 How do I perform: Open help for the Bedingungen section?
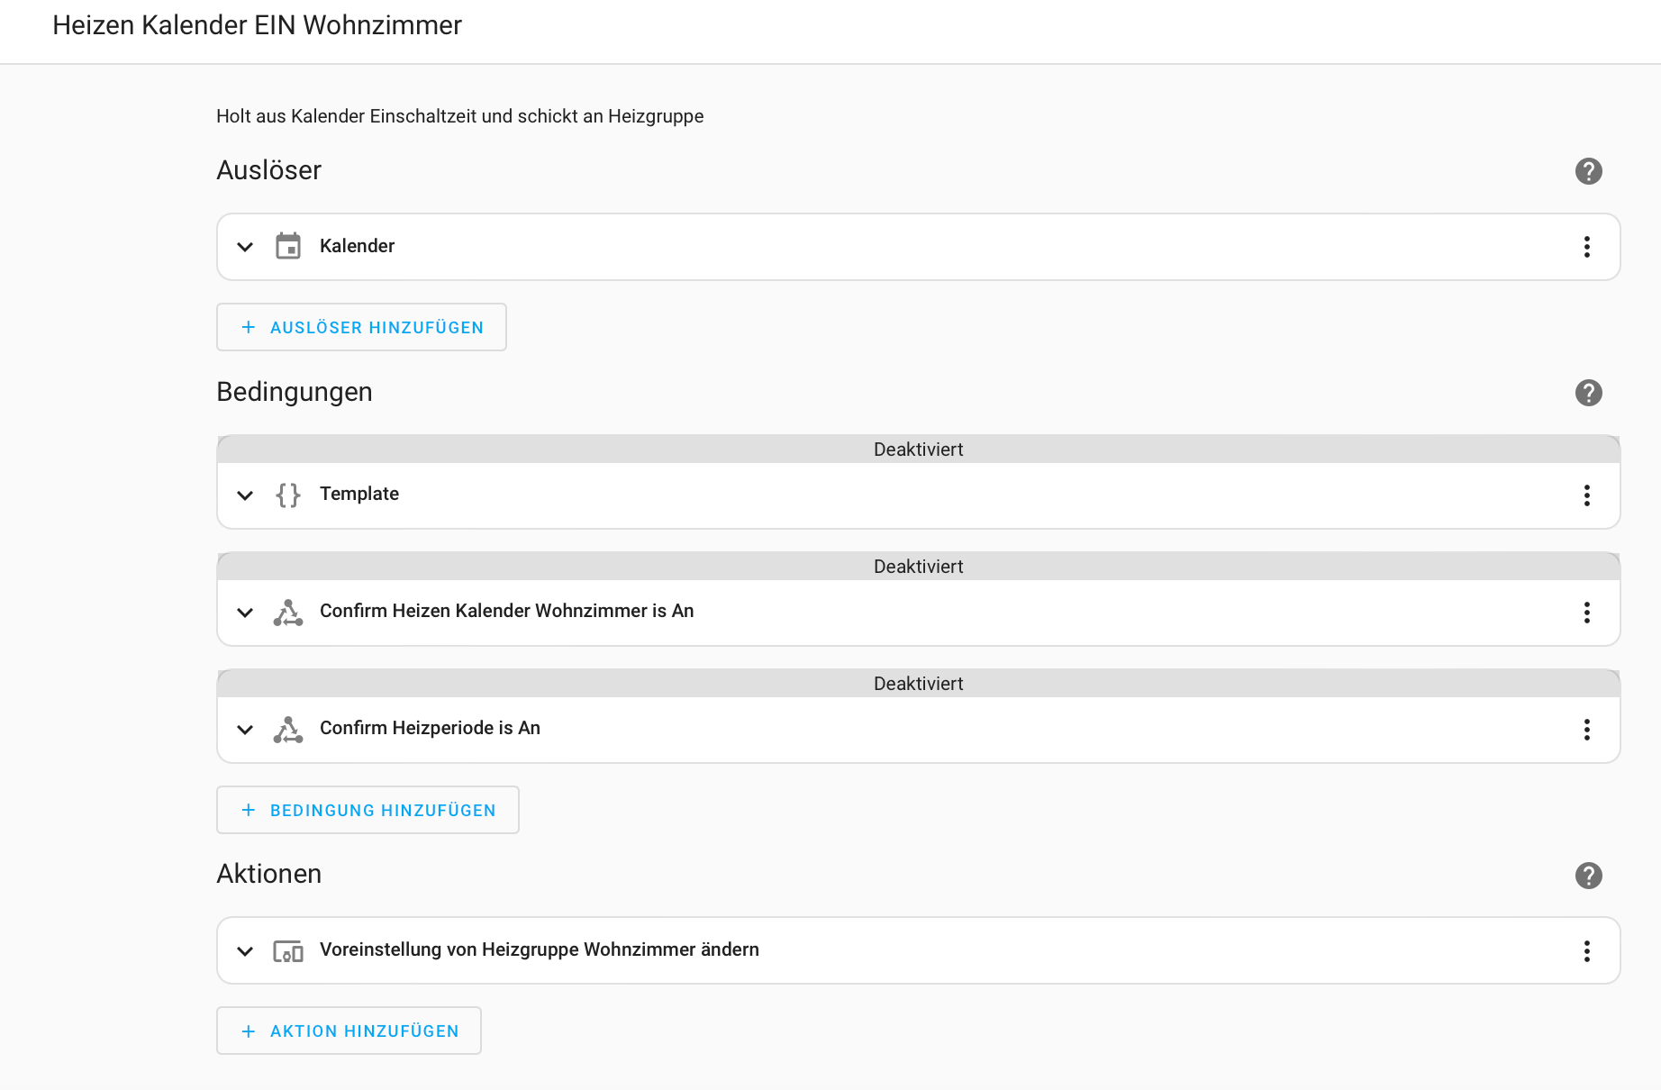[x=1588, y=393]
